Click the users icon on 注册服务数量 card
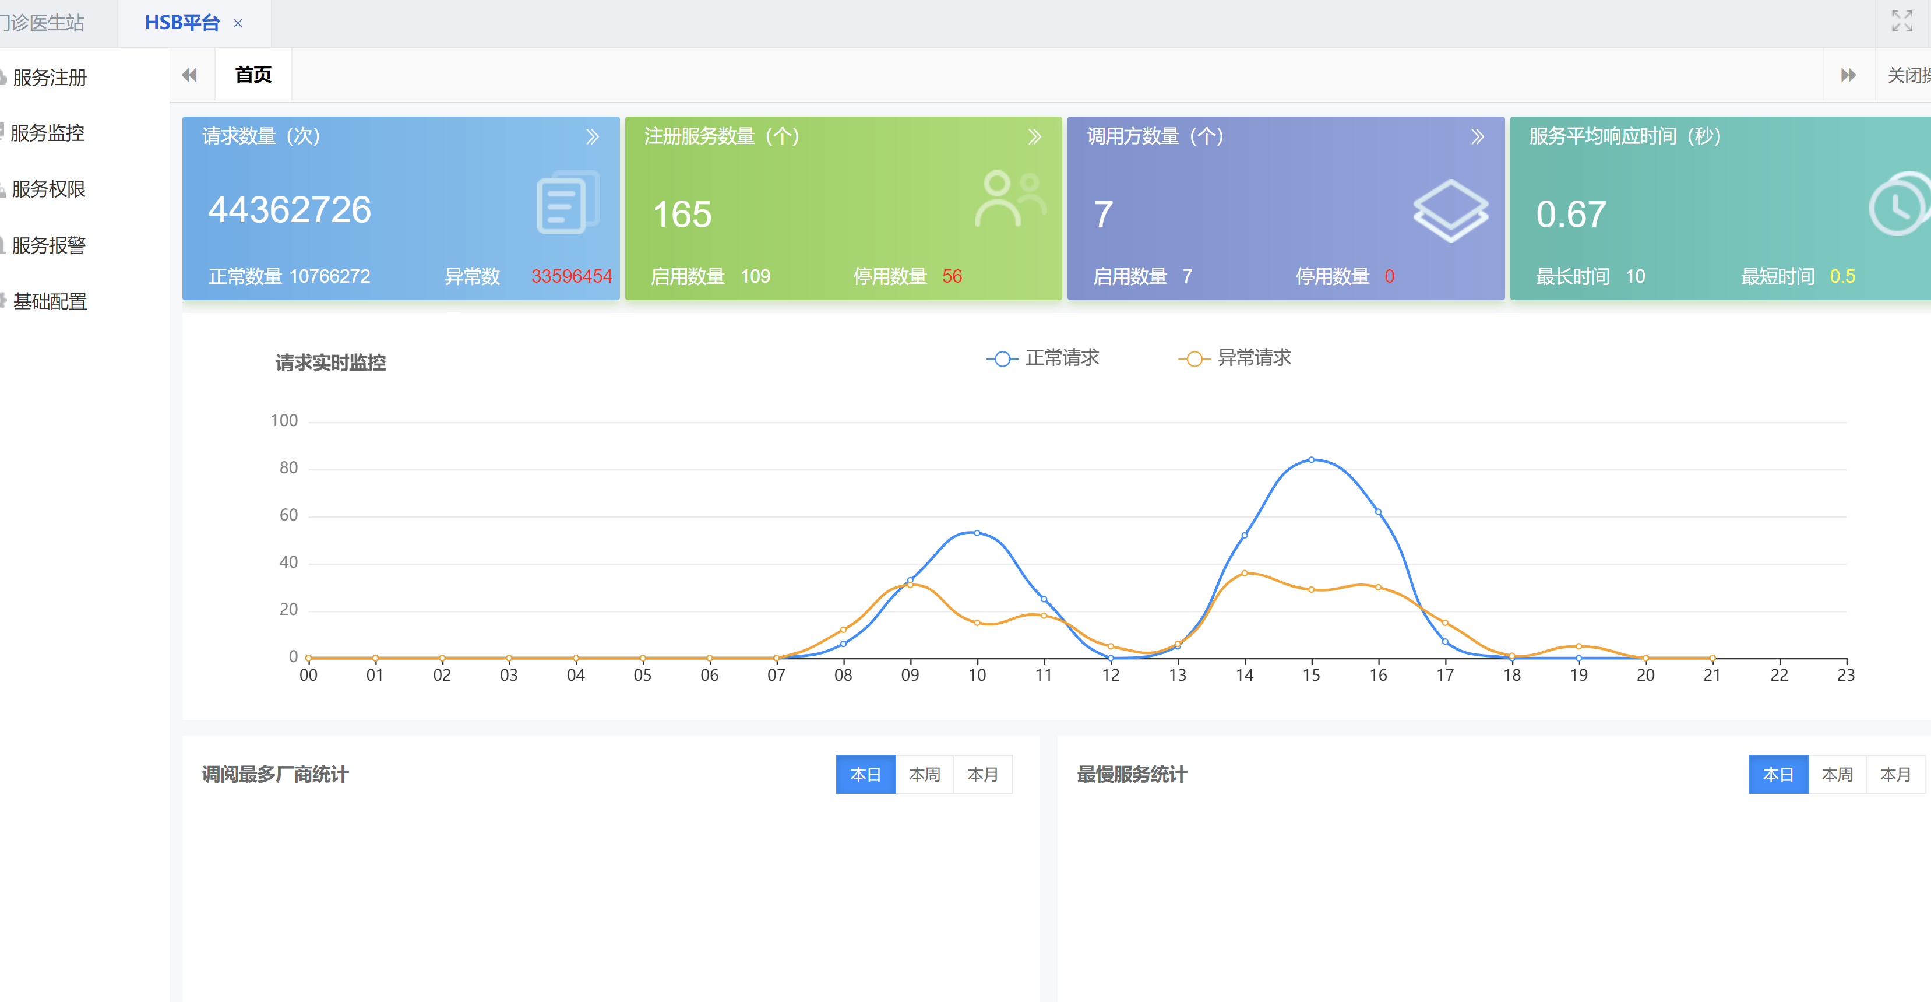1931x1002 pixels. pyautogui.click(x=1010, y=199)
